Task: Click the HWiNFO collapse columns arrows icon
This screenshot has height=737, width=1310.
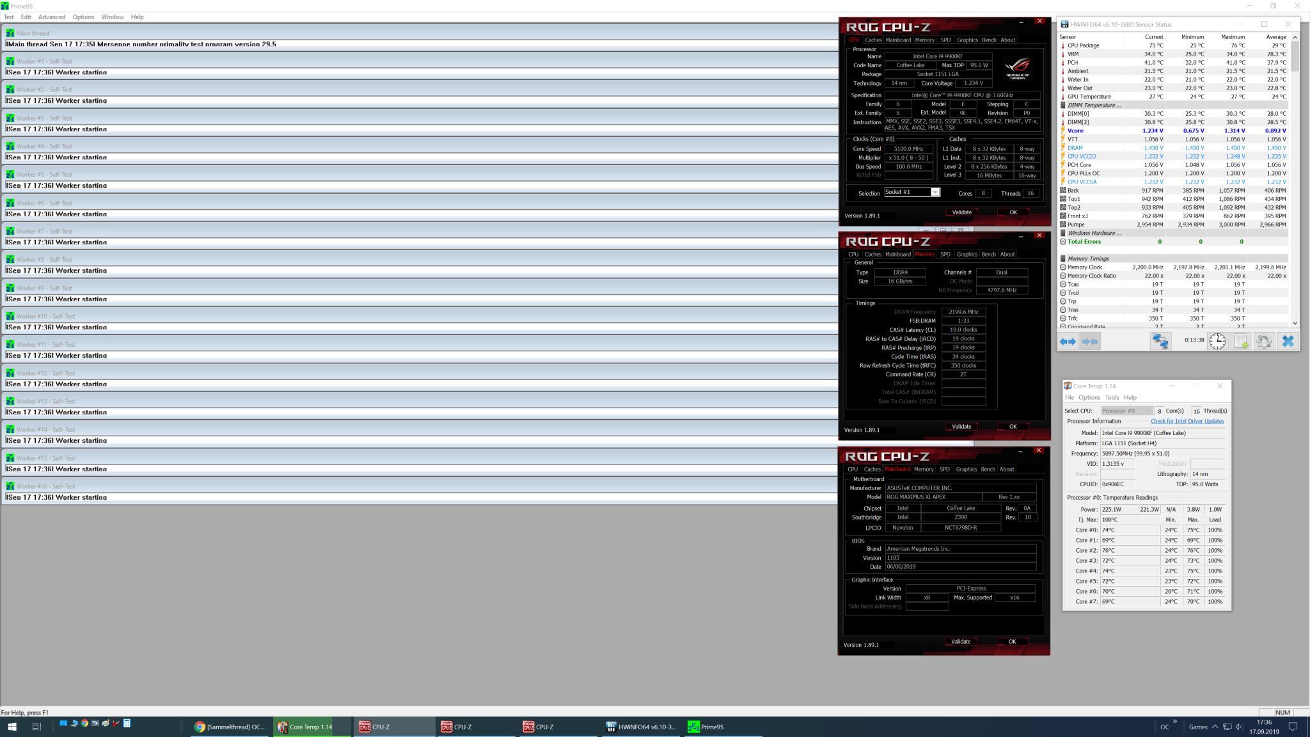Action: click(x=1089, y=341)
